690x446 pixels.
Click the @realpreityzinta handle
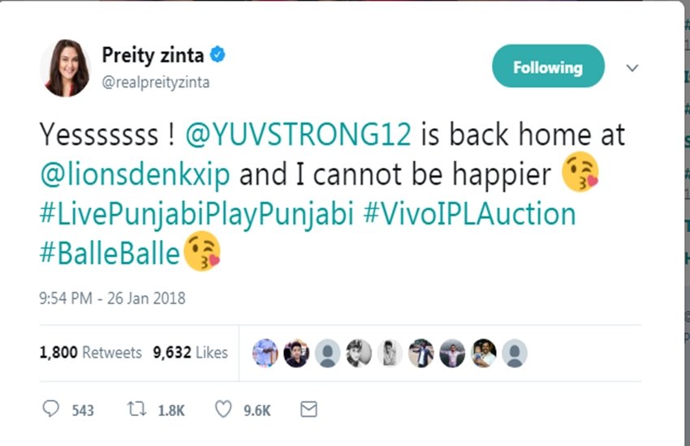click(156, 82)
